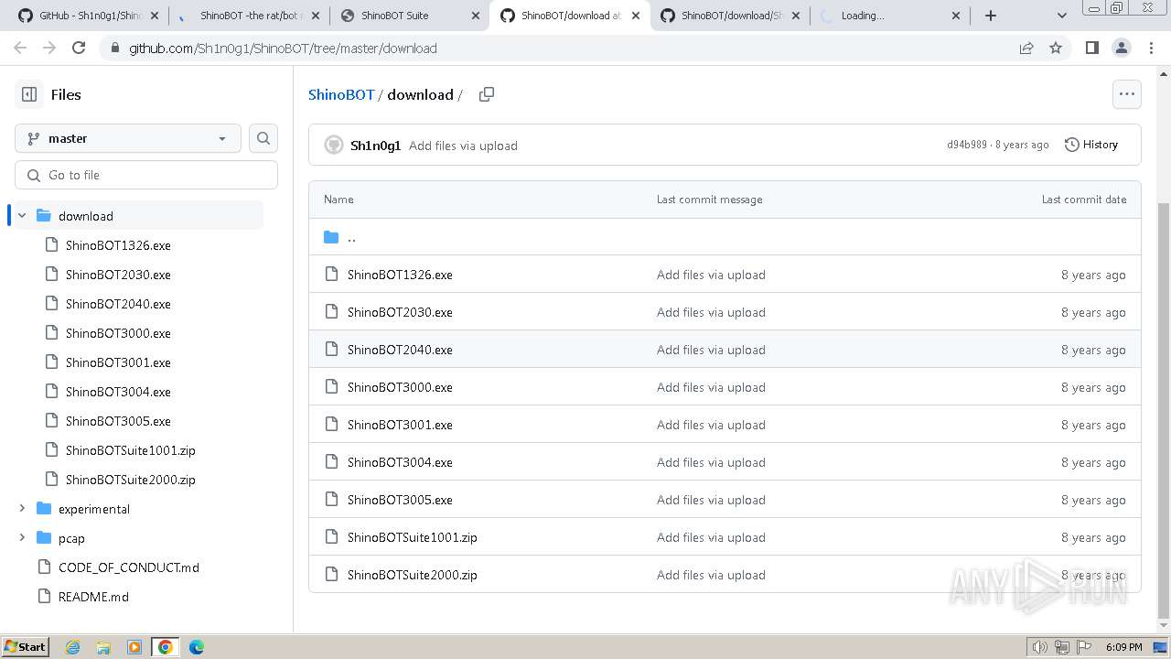Image resolution: width=1171 pixels, height=659 pixels.
Task: Click the tab search chevron
Action: pyautogui.click(x=1061, y=16)
